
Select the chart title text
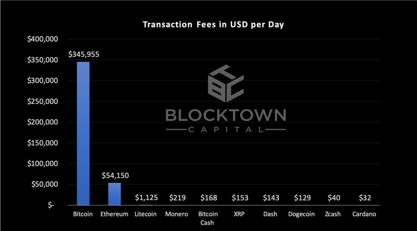(x=213, y=25)
